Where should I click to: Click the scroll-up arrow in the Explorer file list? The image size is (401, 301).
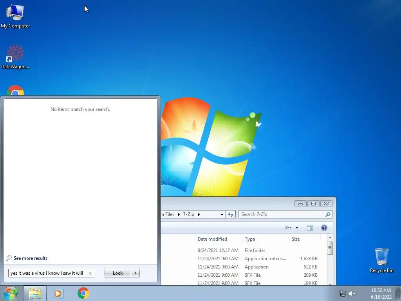tap(330, 238)
